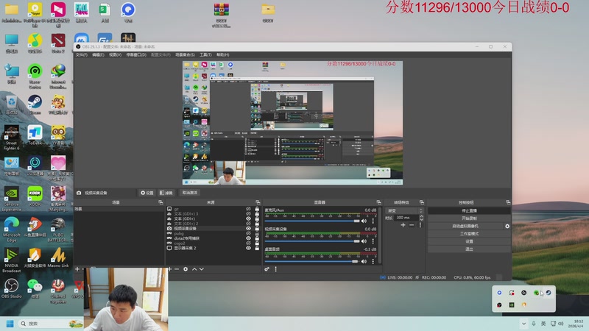Hide the dota2专用捕获 source
The width and height of the screenshot is (589, 331).
248,238
